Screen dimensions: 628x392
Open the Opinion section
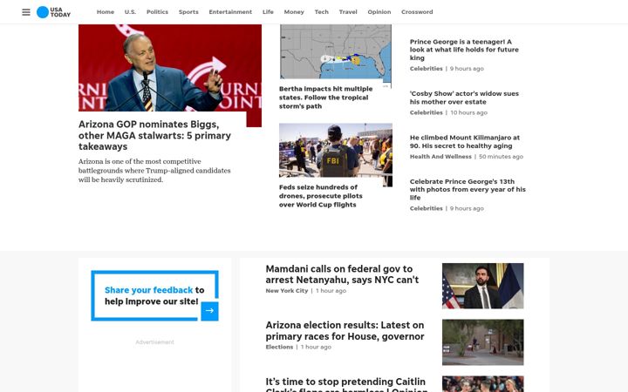[x=379, y=12]
